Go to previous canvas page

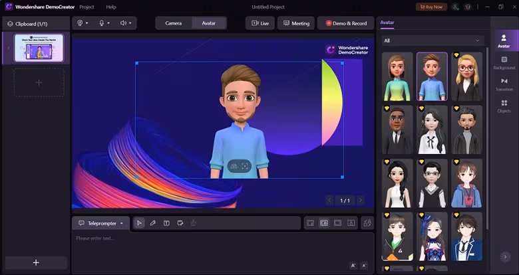tap(329, 201)
